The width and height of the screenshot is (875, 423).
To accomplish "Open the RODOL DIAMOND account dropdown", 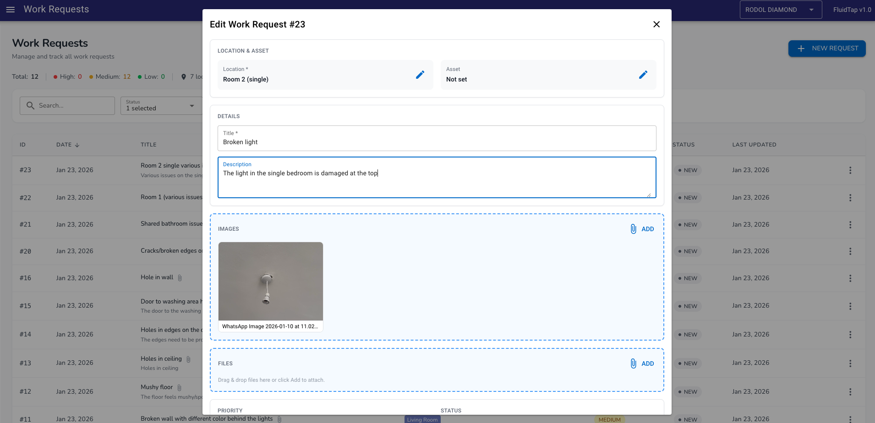I will click(x=781, y=9).
